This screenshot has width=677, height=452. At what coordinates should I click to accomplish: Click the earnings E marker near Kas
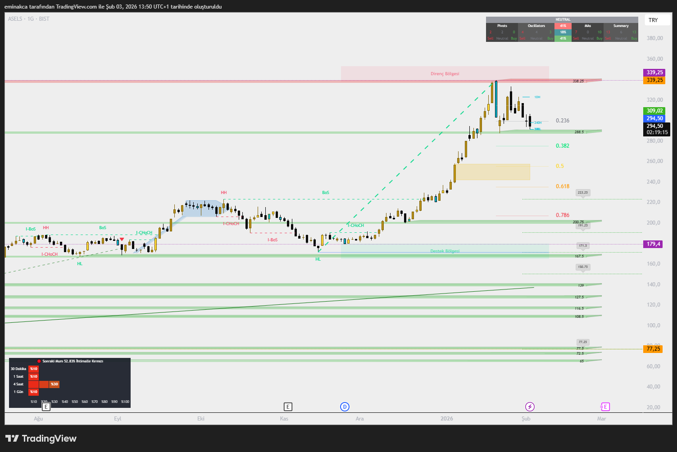(x=288, y=407)
